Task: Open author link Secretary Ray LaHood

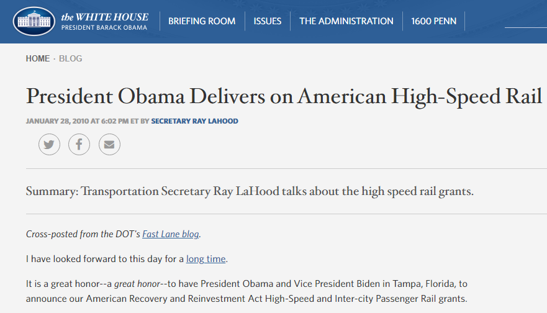Action: click(x=194, y=121)
